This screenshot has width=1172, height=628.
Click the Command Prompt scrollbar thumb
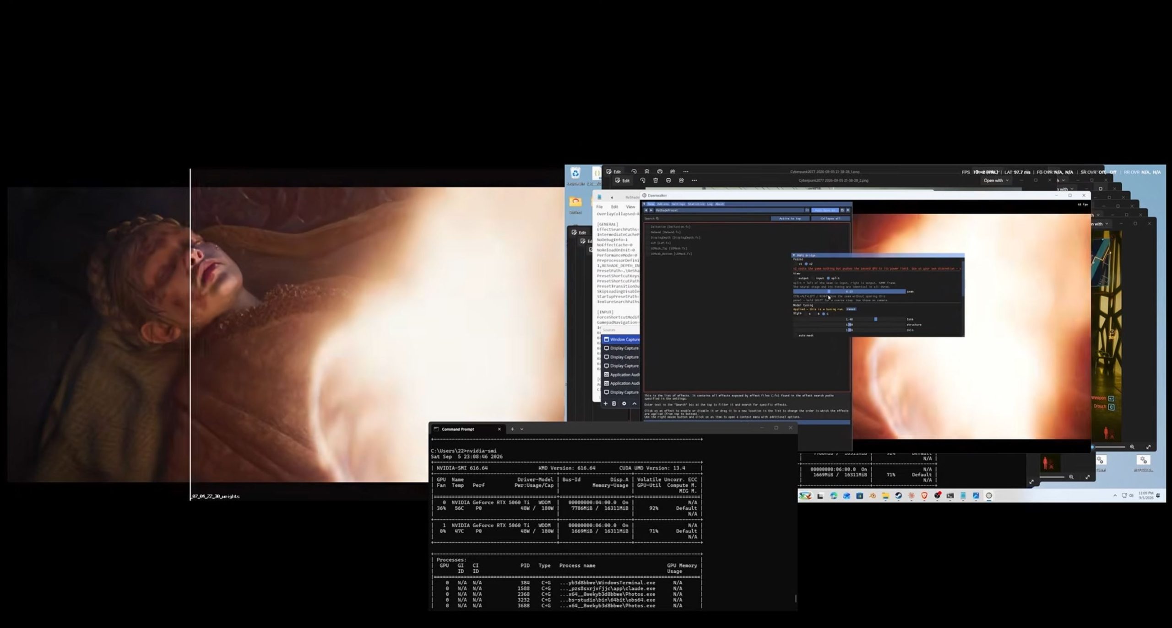click(796, 598)
